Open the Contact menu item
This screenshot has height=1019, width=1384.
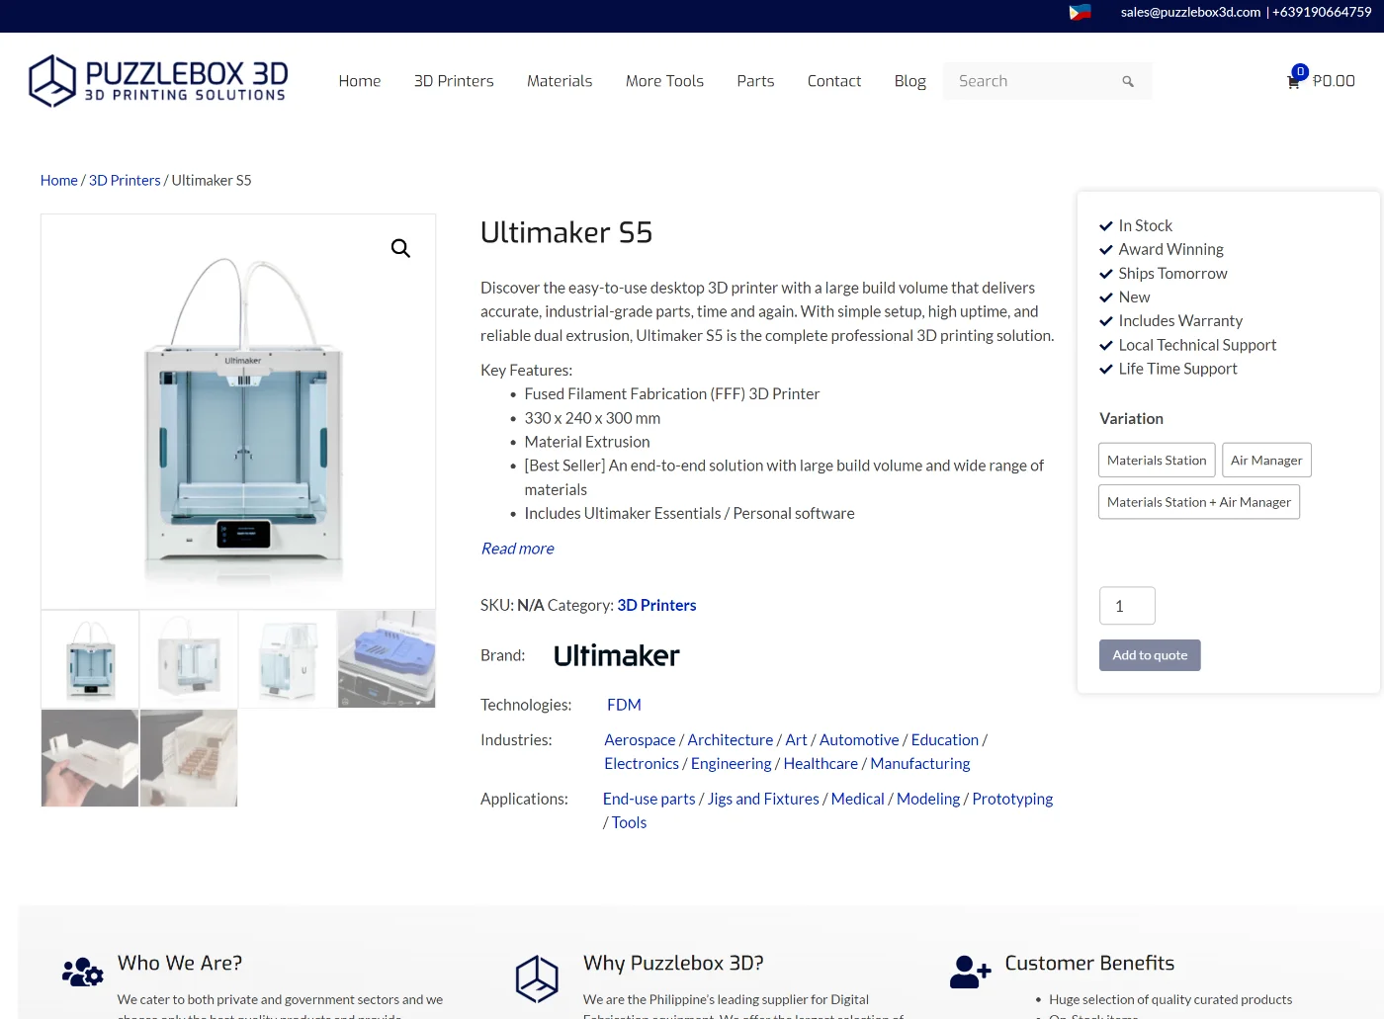pyautogui.click(x=834, y=81)
